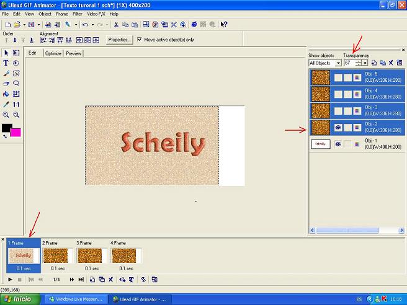Go to next frame button
Image resolution: width=407 pixels, height=305 pixels.
tap(71, 280)
